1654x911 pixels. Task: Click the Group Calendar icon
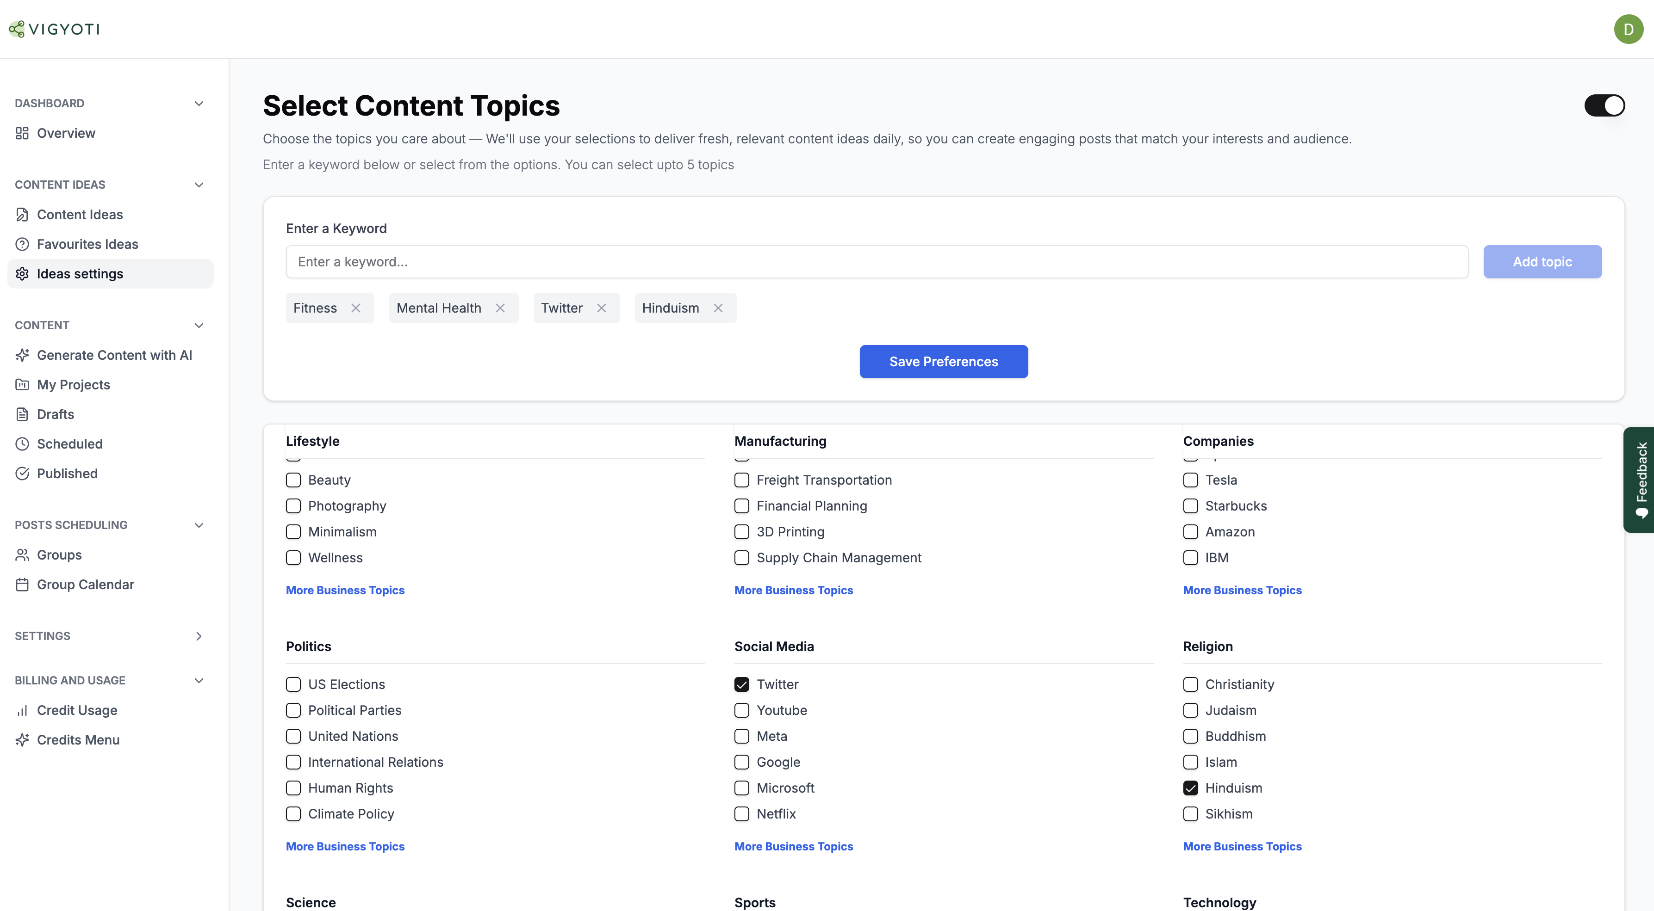click(x=23, y=584)
